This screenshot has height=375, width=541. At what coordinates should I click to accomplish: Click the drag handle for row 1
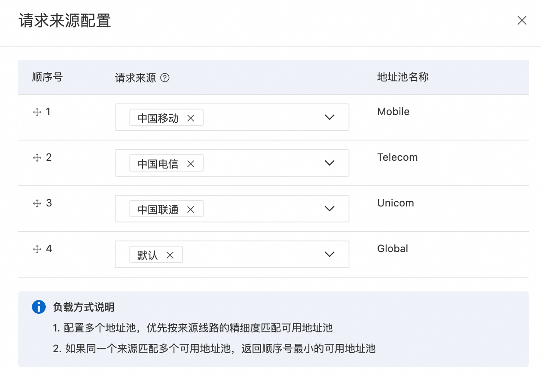(x=37, y=112)
